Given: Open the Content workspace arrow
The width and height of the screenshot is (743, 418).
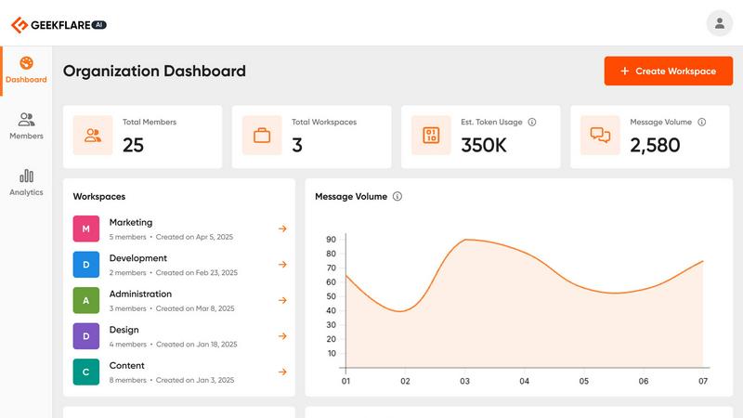Looking at the screenshot, I should click(282, 372).
